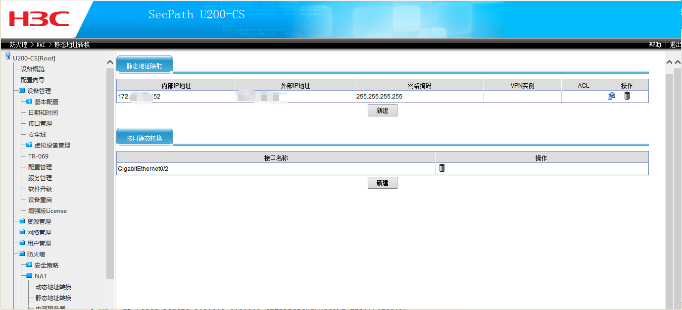Open 配置向导 in the sidebar
Screen dimensions: 682x310
click(x=33, y=80)
